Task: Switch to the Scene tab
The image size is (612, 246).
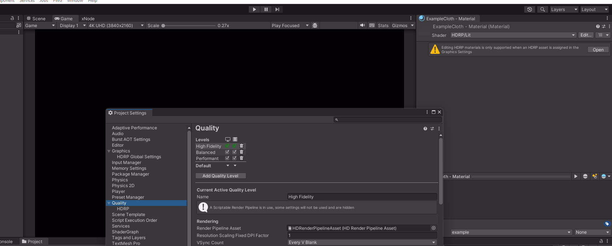Action: [36, 18]
